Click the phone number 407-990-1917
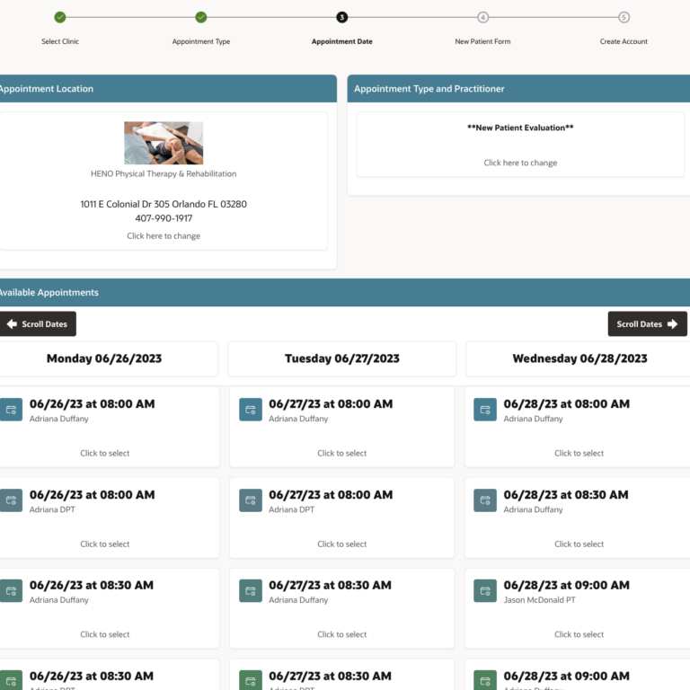 coord(164,218)
